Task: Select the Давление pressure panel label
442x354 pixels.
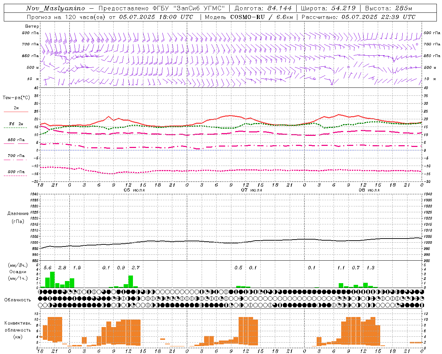Action: (x=18, y=214)
